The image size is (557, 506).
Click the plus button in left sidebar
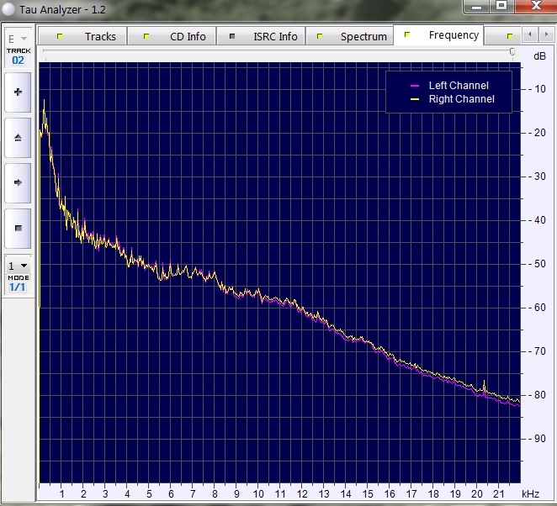18,92
